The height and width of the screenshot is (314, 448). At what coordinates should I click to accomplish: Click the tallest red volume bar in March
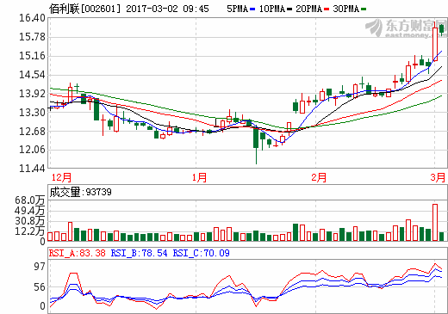pos(435,222)
